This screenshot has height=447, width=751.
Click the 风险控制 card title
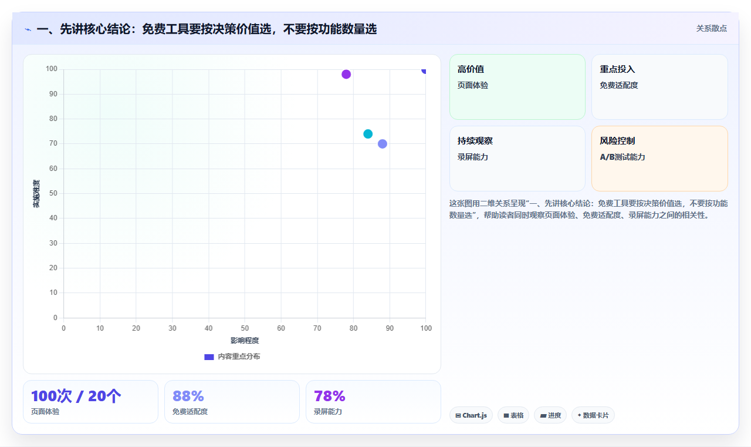pos(617,141)
